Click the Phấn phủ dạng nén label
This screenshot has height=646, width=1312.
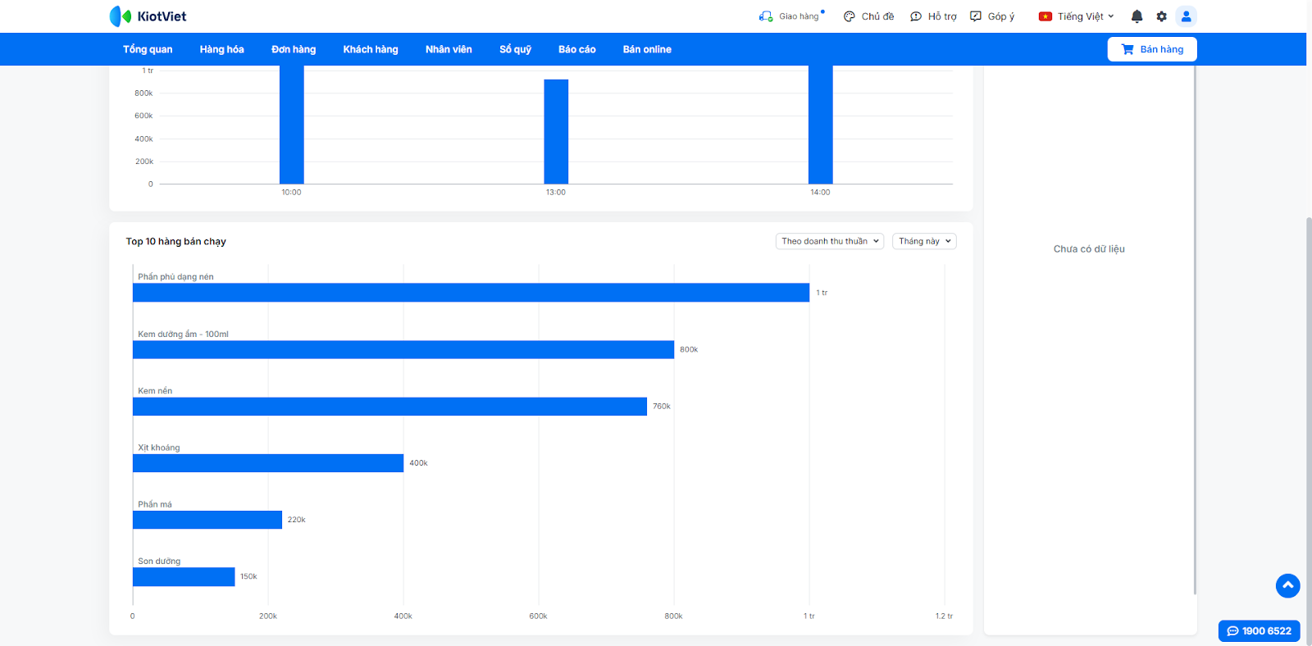175,277
